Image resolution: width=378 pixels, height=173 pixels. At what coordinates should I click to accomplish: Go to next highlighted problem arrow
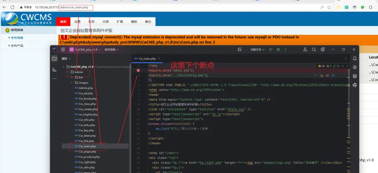(x=348, y=66)
